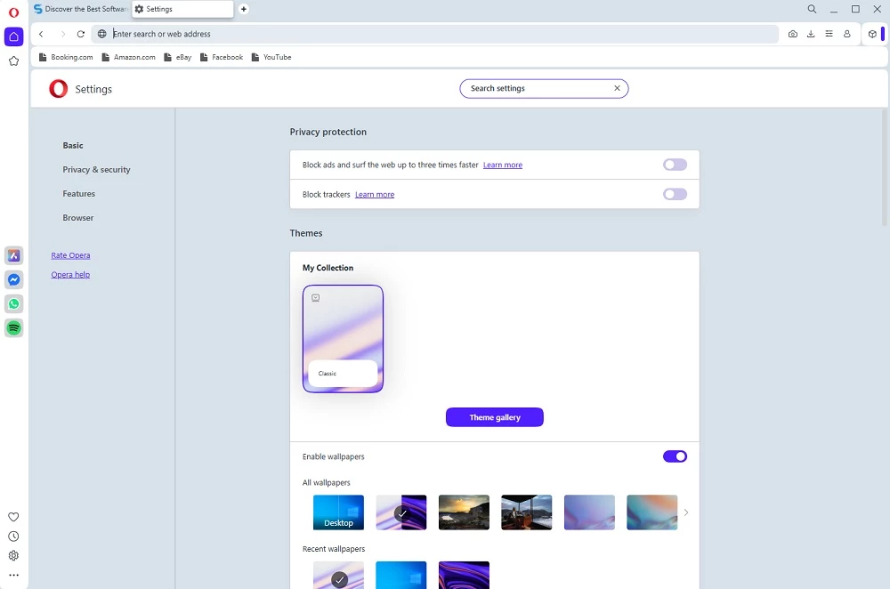Image resolution: width=890 pixels, height=589 pixels.
Task: Click the snapshot camera icon
Action: [792, 34]
